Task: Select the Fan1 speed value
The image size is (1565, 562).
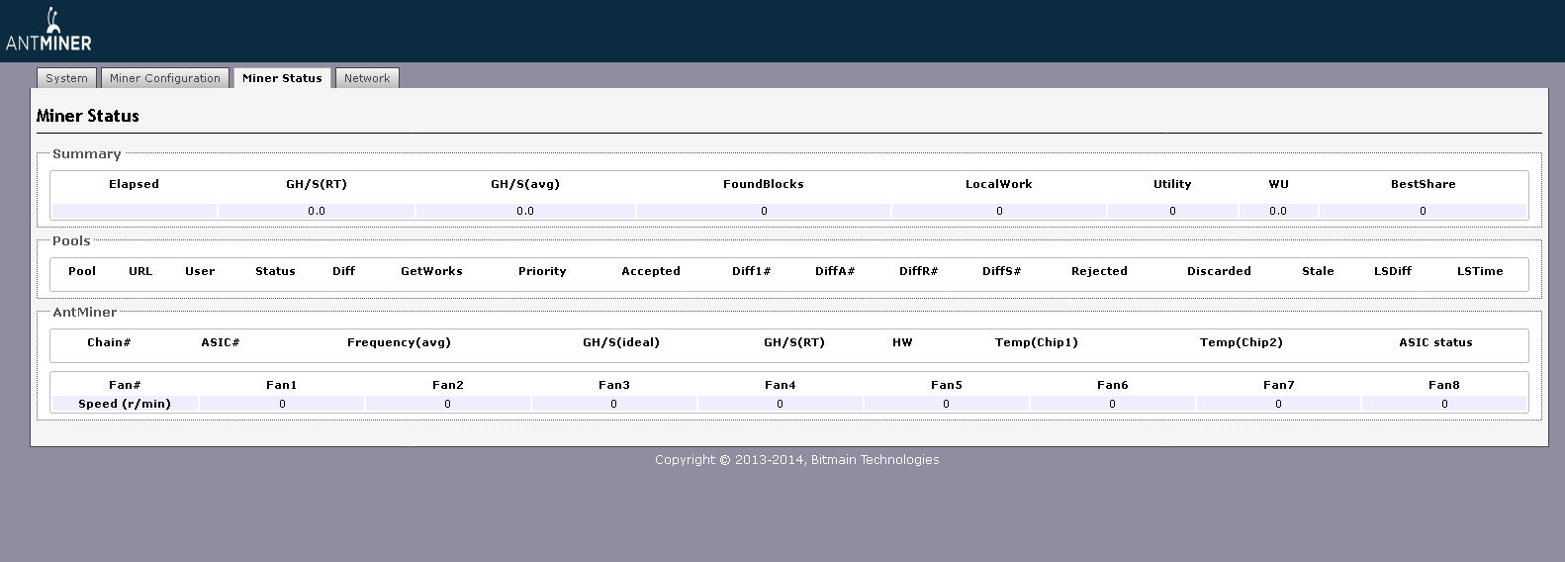Action: [x=282, y=404]
